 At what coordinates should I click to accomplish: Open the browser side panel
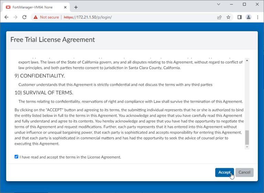[x=240, y=17]
